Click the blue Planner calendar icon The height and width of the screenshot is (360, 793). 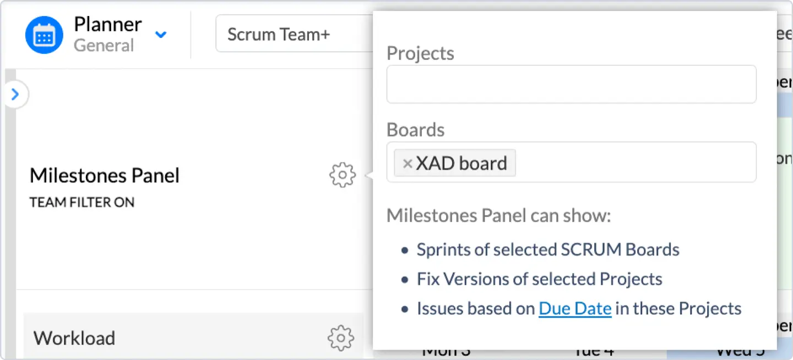pyautogui.click(x=44, y=35)
